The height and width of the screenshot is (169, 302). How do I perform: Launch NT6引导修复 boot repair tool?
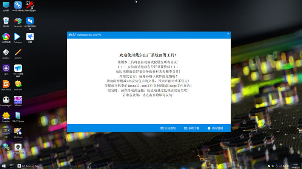18,6
